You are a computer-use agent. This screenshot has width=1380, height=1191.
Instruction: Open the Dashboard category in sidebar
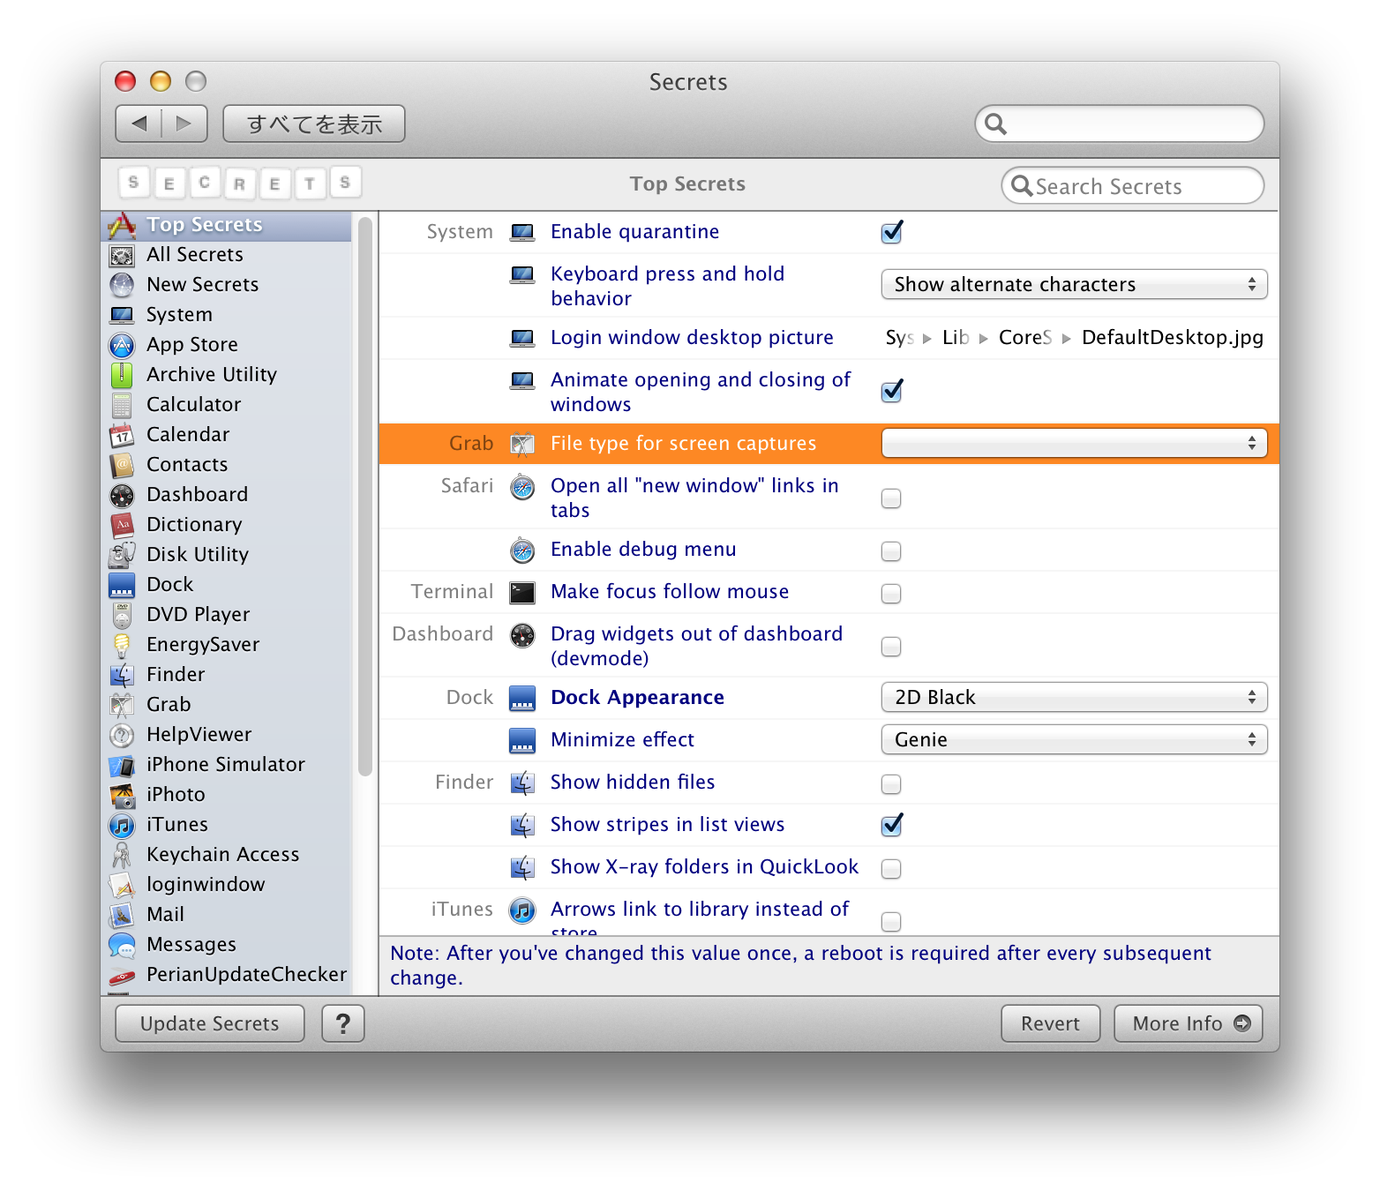[x=228, y=495]
